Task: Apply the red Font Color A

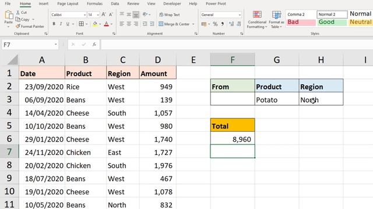Action: 106,24
